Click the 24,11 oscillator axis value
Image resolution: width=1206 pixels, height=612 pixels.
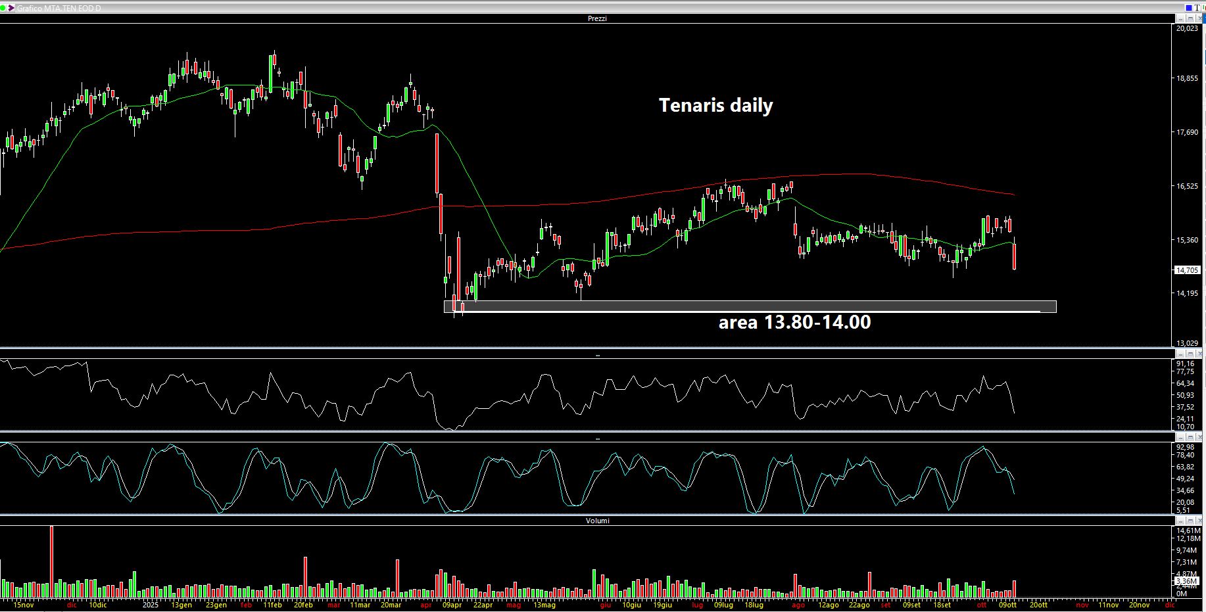[1185, 419]
